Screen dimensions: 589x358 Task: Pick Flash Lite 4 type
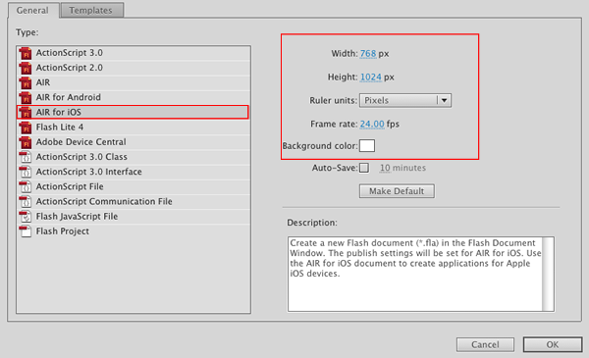coord(134,128)
